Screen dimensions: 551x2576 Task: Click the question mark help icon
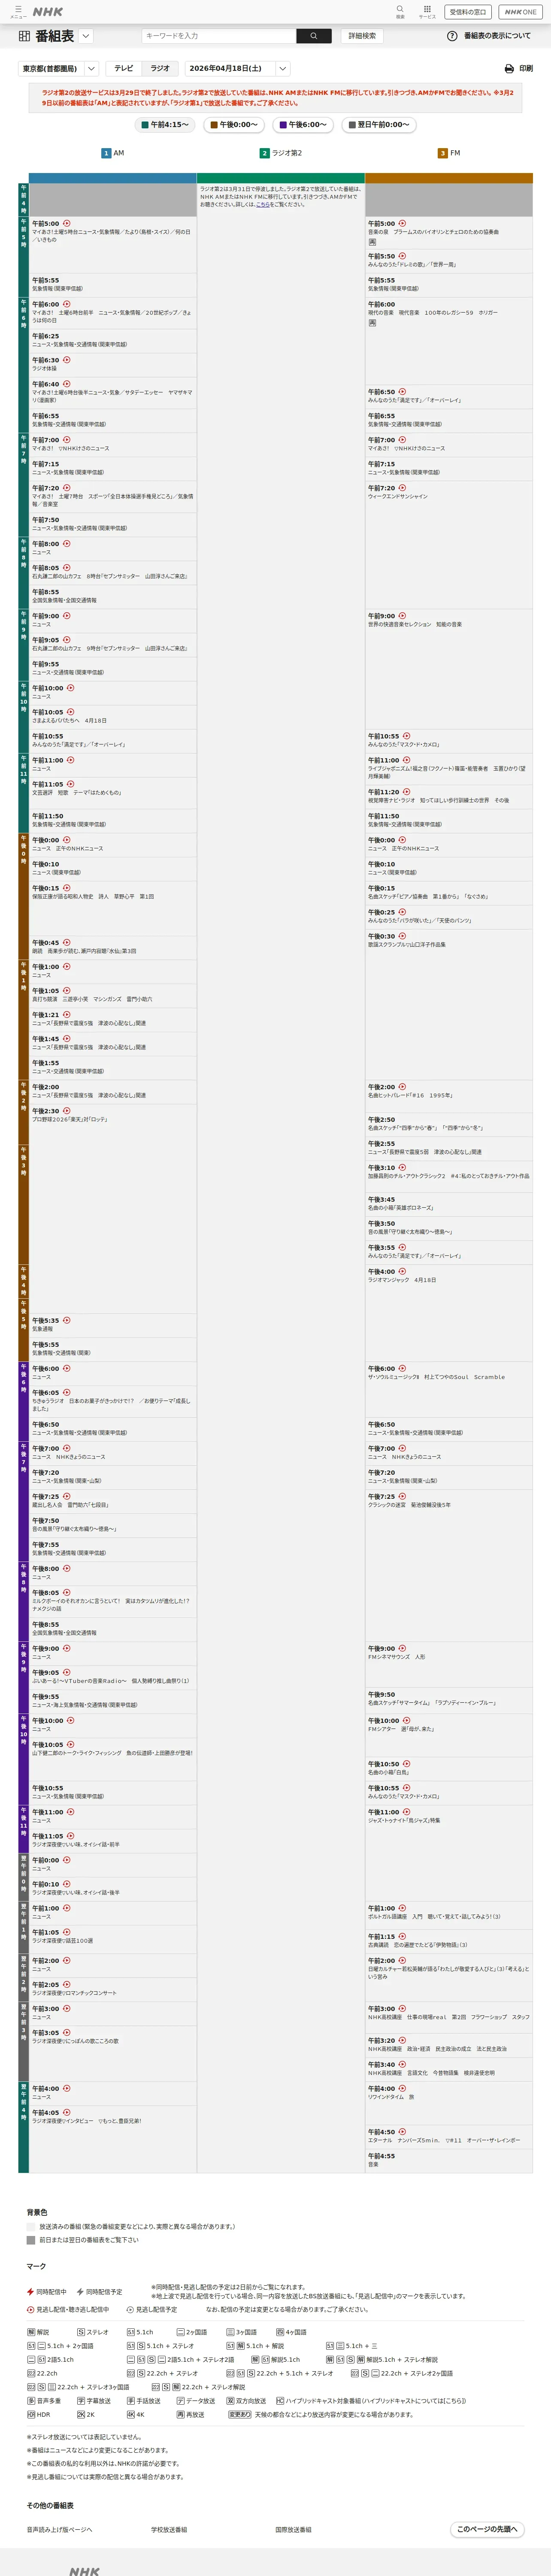(x=452, y=36)
